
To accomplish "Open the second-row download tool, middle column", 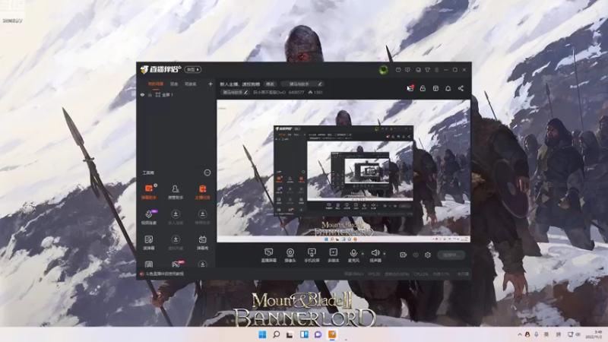I will 176,217.
